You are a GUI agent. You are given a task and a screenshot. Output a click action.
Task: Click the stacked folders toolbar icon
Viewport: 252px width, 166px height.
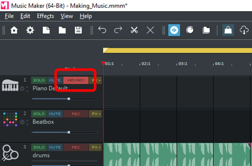coord(206,30)
